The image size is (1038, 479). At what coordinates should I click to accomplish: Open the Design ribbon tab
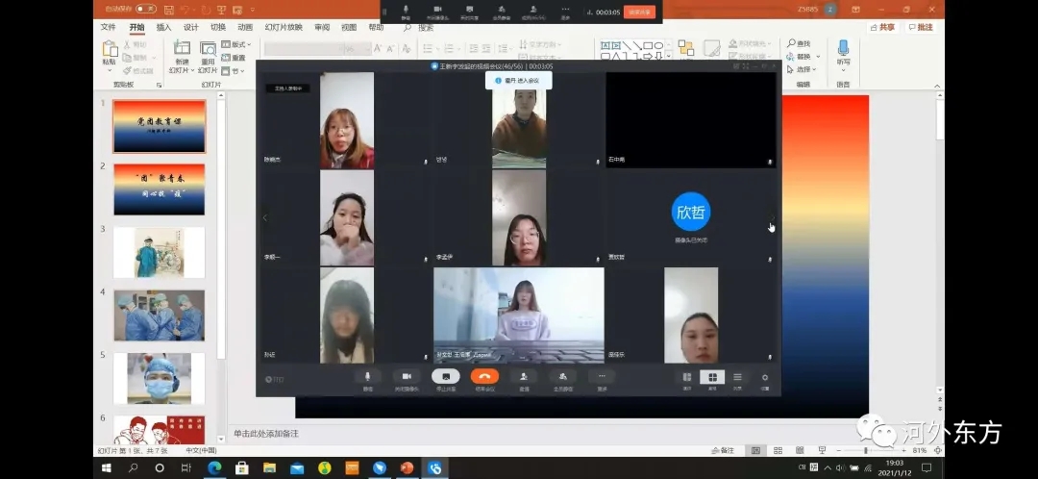tap(190, 28)
